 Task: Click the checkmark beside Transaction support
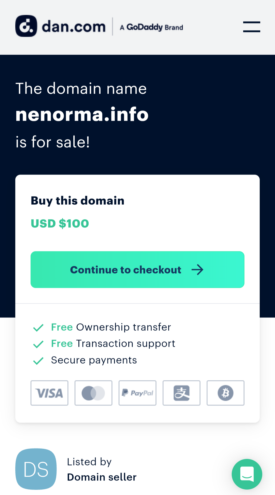point(38,344)
